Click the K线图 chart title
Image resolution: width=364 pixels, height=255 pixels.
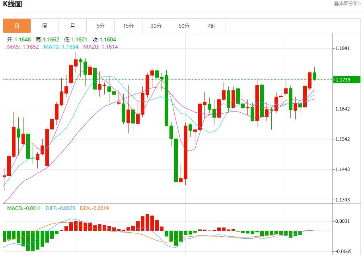click(x=14, y=4)
